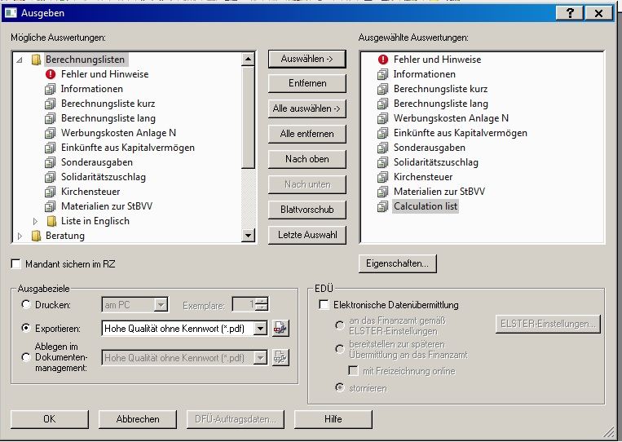Open PDF export settings icon next to Exportieren
The height and width of the screenshot is (442, 622).
pos(280,328)
